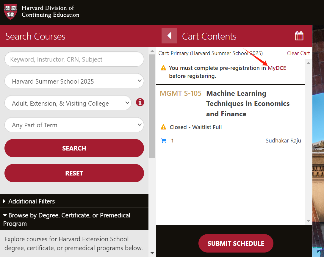324x257 pixels.
Task: Click the SUBMIT SCHEDULE button
Action: coord(236,243)
